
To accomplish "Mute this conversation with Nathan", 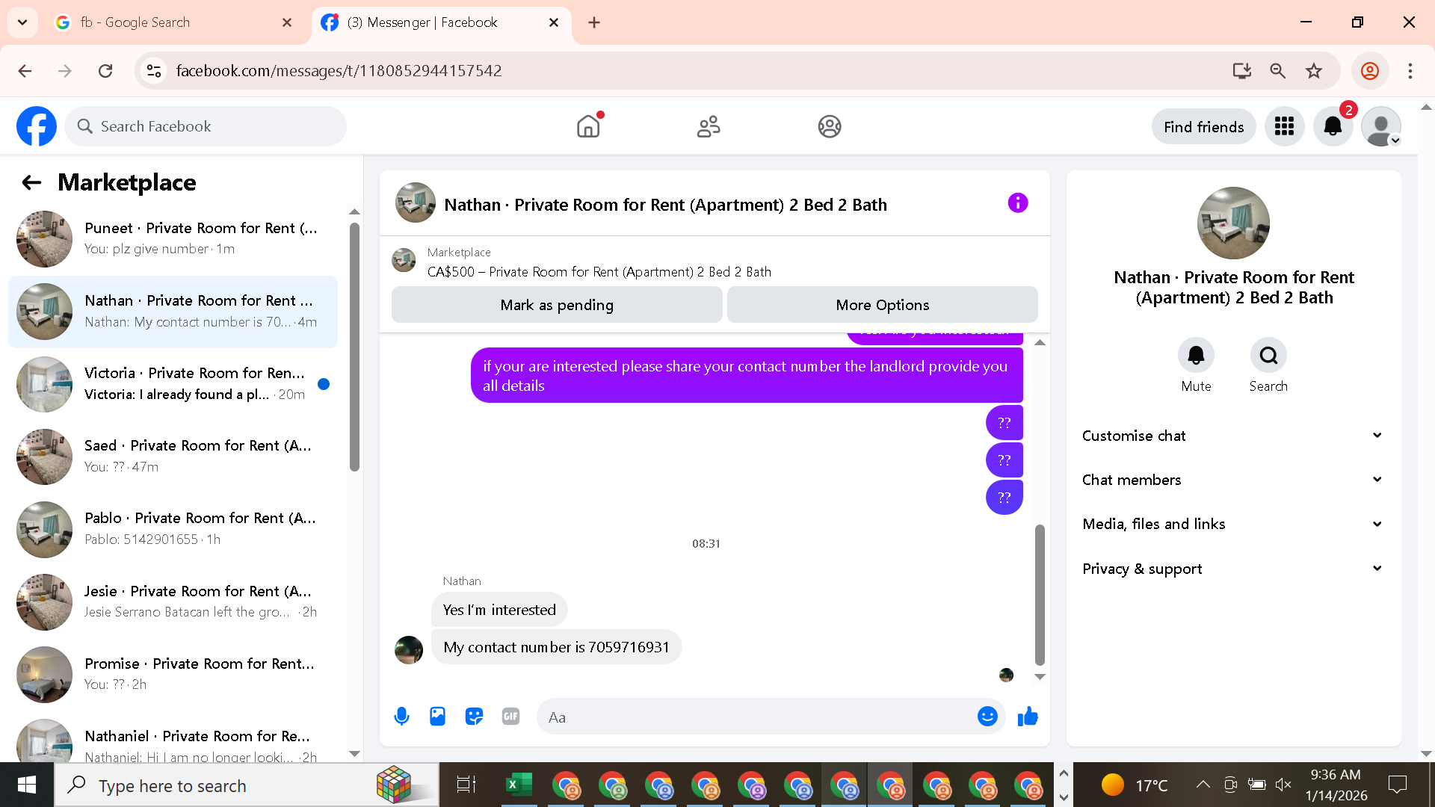I will click(x=1196, y=356).
